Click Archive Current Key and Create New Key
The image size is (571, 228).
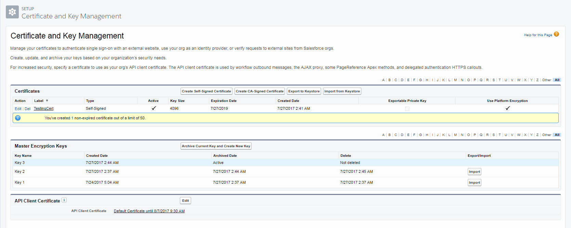[x=216, y=146]
